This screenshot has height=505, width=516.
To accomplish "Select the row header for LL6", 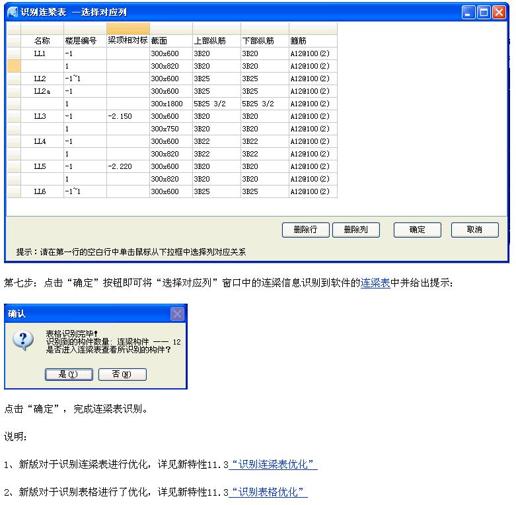I will [x=14, y=191].
